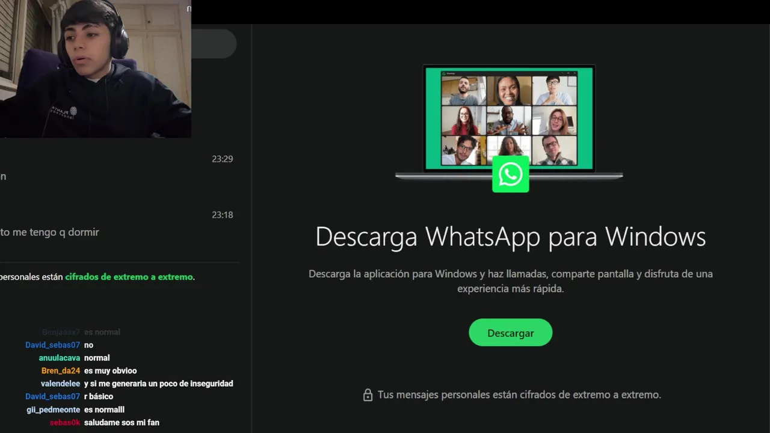
Task: Click the username Bren_da24 in stream chat
Action: pyautogui.click(x=61, y=371)
